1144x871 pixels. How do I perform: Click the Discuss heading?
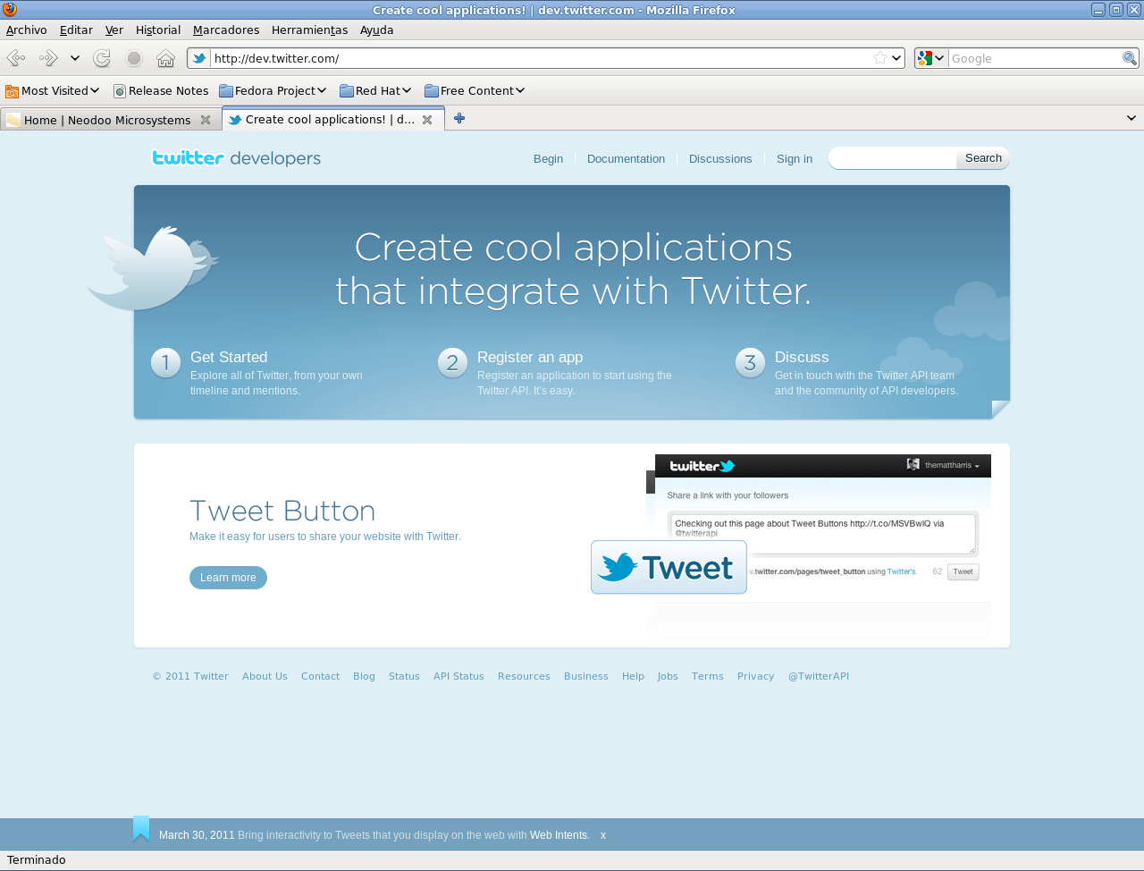tap(802, 357)
